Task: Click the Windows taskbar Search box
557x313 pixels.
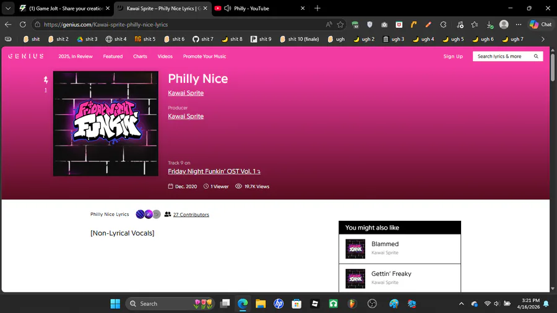Action: (x=171, y=304)
